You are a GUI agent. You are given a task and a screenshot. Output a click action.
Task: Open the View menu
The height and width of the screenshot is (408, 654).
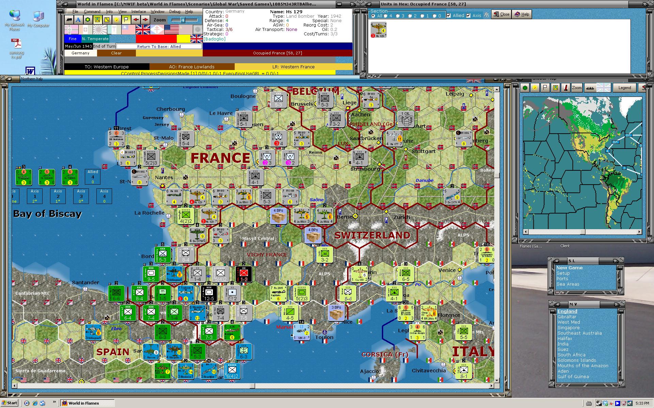122,12
